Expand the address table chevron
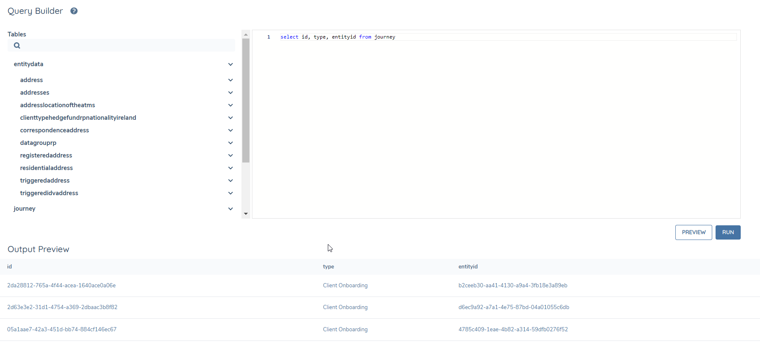The height and width of the screenshot is (343, 760). click(230, 80)
